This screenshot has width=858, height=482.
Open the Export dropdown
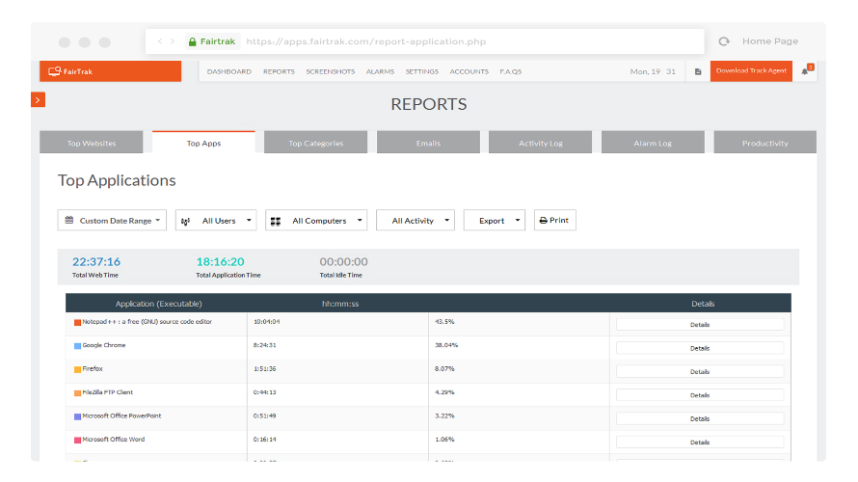[495, 220]
